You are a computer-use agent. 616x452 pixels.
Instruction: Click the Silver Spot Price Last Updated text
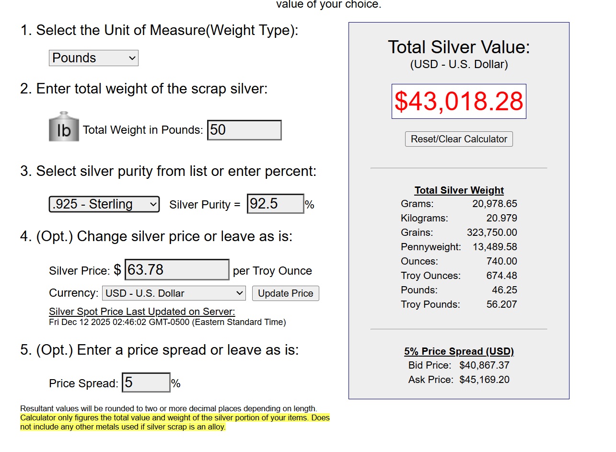pos(142,312)
